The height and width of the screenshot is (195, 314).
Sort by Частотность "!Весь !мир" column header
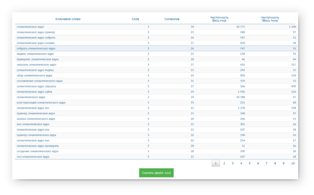pyautogui.click(x=270, y=19)
